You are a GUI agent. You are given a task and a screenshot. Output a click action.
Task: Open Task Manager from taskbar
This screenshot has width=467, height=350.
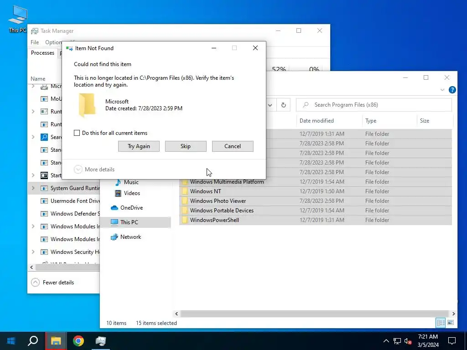[x=101, y=341]
